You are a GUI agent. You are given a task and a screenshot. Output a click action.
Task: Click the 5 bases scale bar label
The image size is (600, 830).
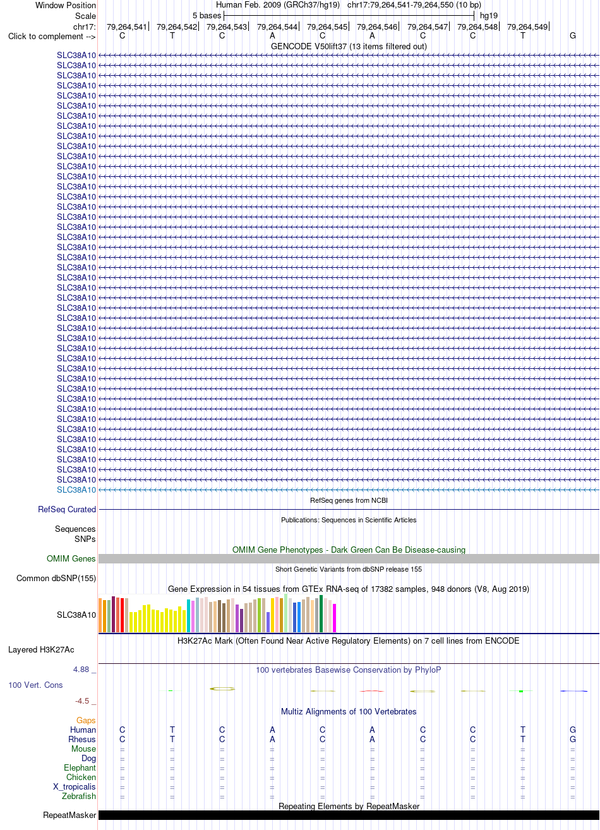pos(207,15)
